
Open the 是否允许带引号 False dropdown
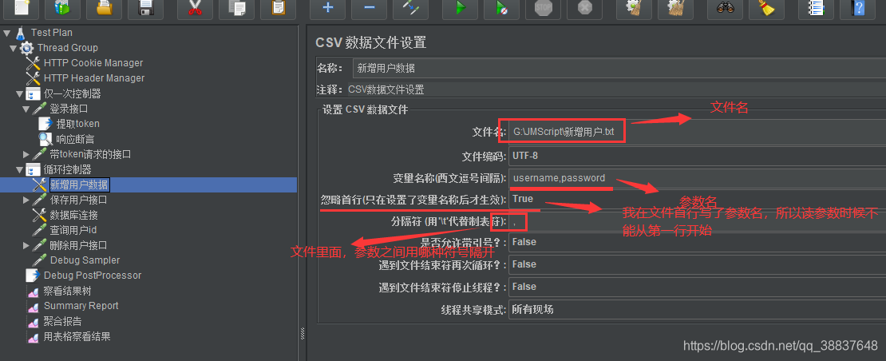click(697, 242)
